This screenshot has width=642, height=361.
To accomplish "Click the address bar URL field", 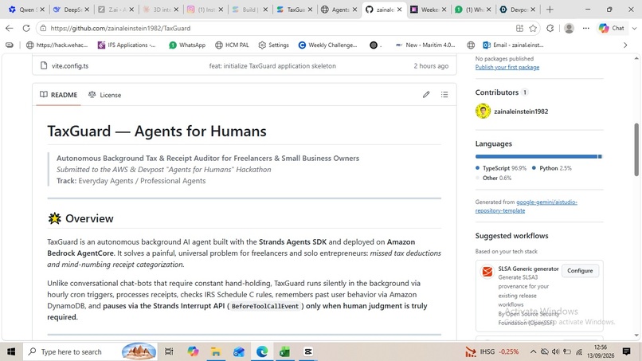I will coord(279,28).
